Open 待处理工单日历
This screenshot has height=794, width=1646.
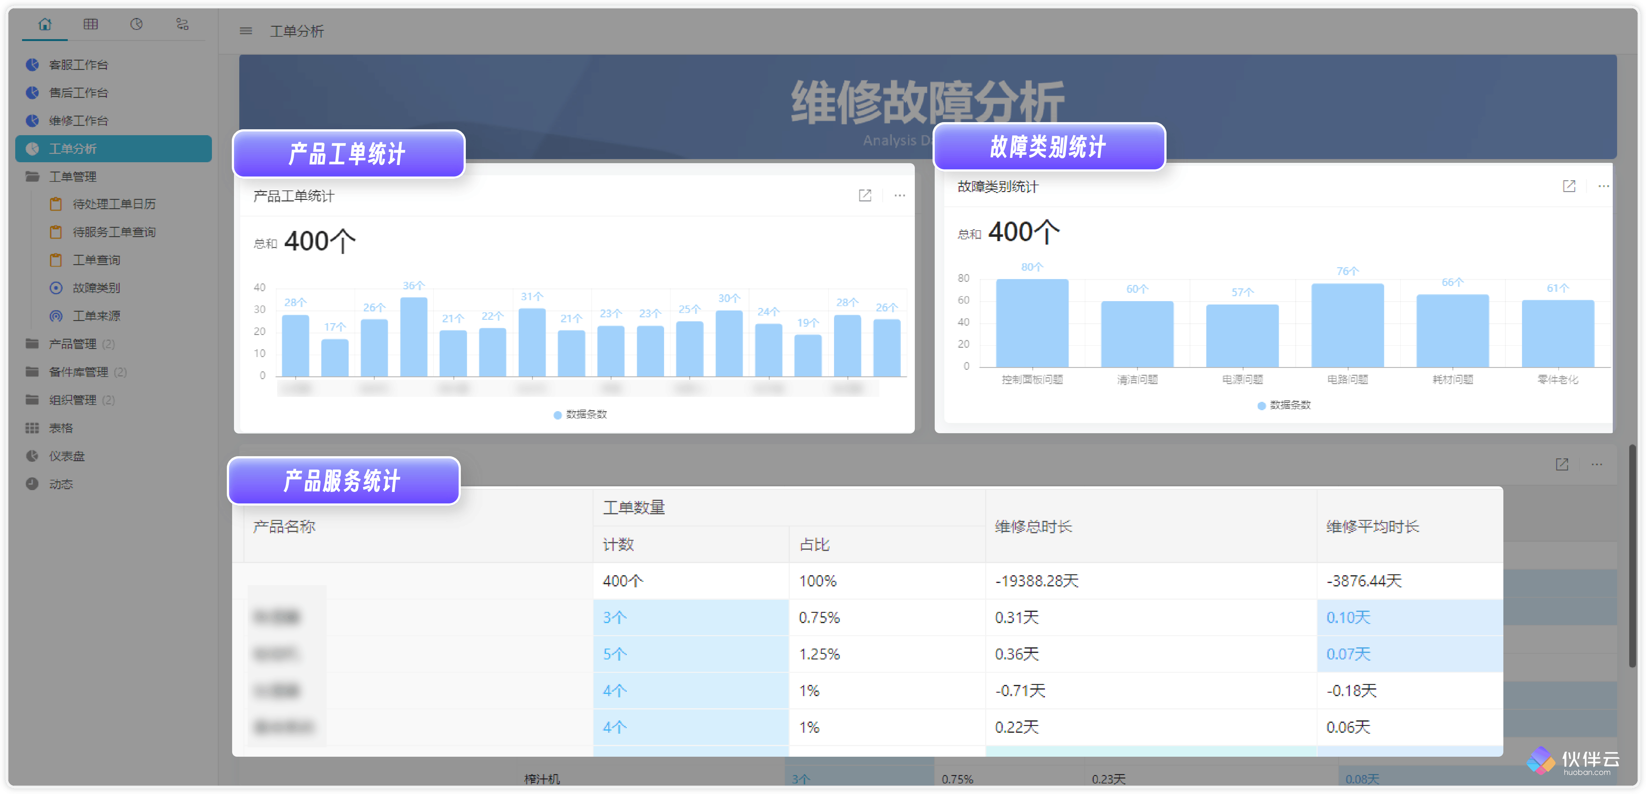tap(114, 204)
